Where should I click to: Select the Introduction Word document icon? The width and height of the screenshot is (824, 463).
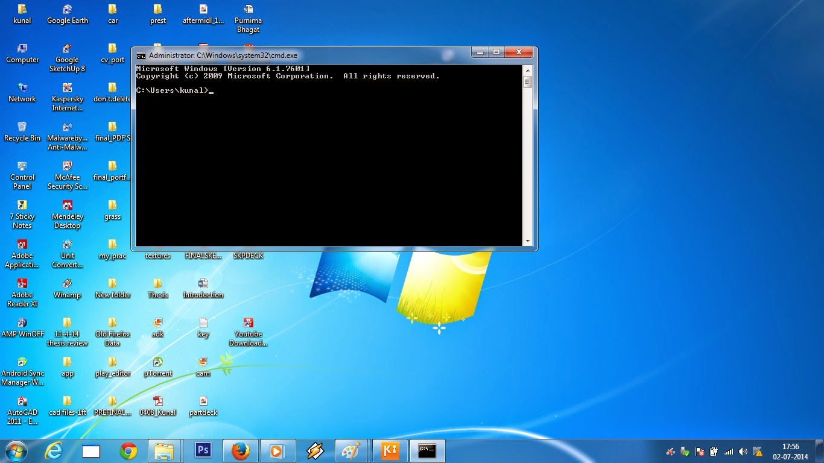tap(203, 289)
